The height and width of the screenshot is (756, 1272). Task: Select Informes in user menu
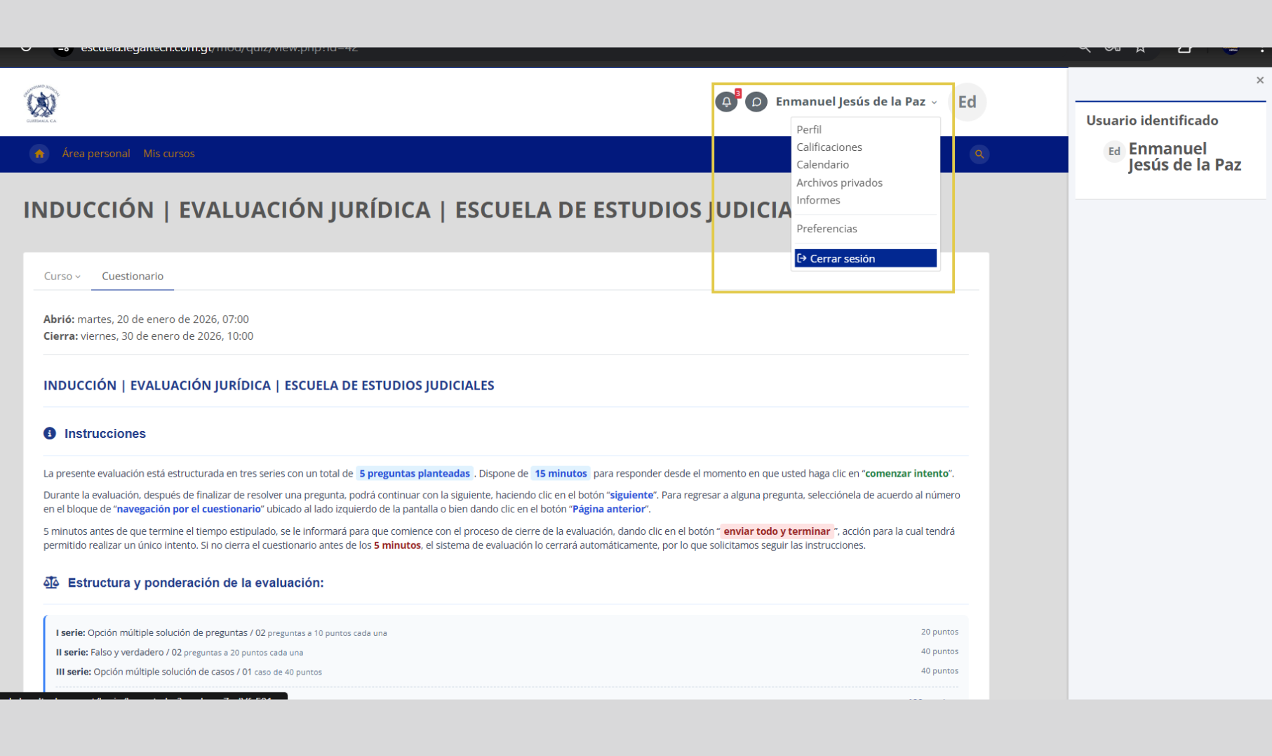818,200
